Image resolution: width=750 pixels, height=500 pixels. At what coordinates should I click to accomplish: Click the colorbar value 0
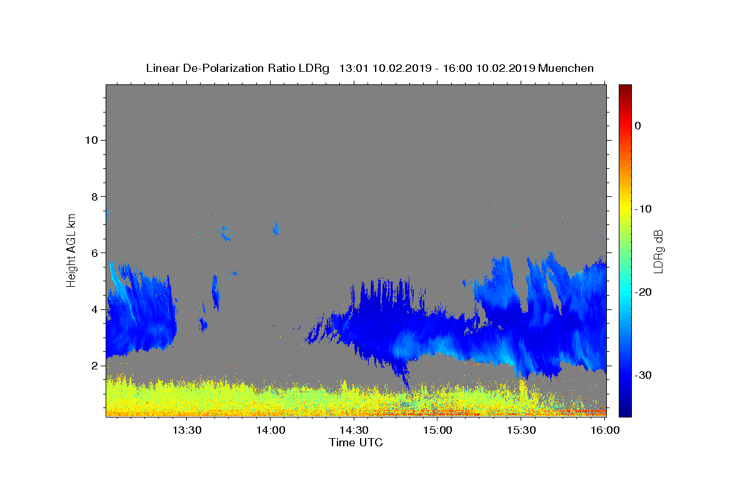click(x=637, y=126)
